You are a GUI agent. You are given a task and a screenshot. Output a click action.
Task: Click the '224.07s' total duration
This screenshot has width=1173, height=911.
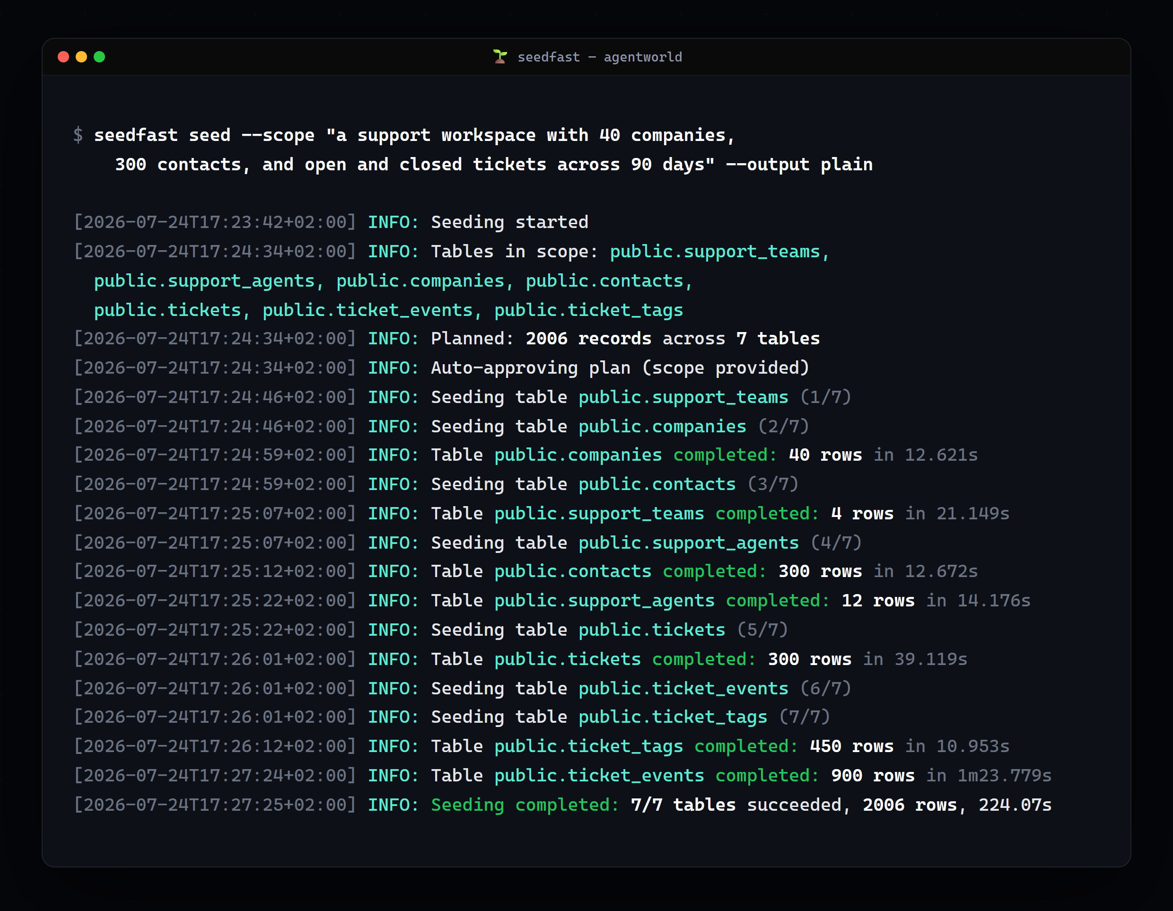(x=1015, y=805)
